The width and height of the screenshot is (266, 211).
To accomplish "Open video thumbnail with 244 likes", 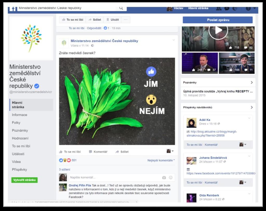I will 200,63.
